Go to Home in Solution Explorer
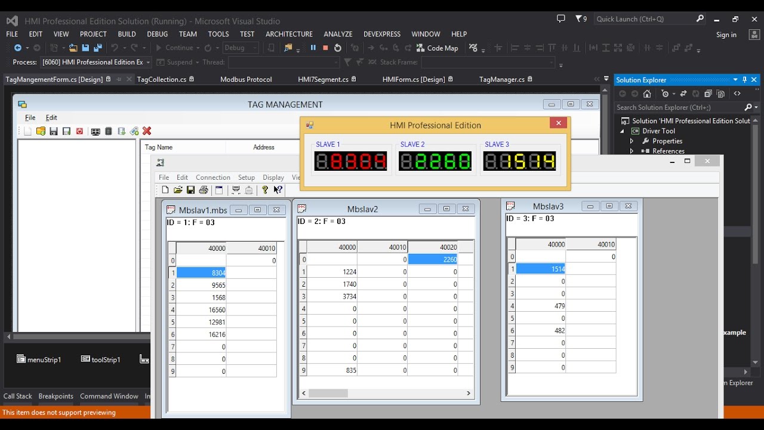 (x=647, y=94)
